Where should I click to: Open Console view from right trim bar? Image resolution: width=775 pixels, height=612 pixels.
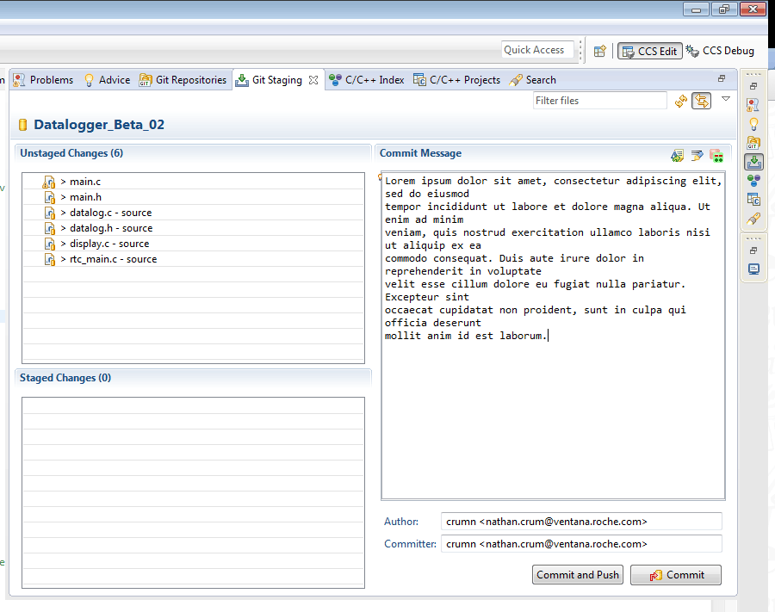[x=753, y=269]
